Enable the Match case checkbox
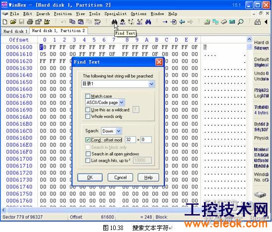Image resolution: width=272 pixels, height=232 pixels. [88, 96]
